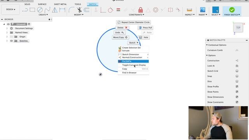Select the Line tool in Create

pyautogui.click(x=25, y=10)
